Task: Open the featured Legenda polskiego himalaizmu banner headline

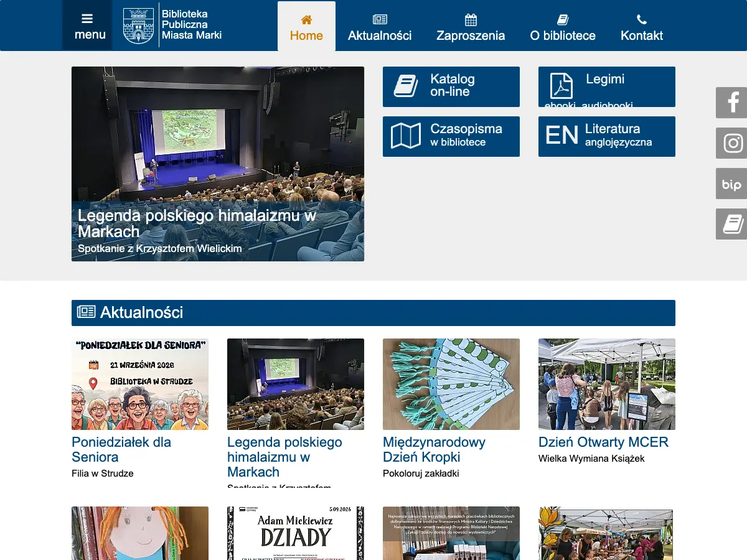Action: (x=197, y=223)
